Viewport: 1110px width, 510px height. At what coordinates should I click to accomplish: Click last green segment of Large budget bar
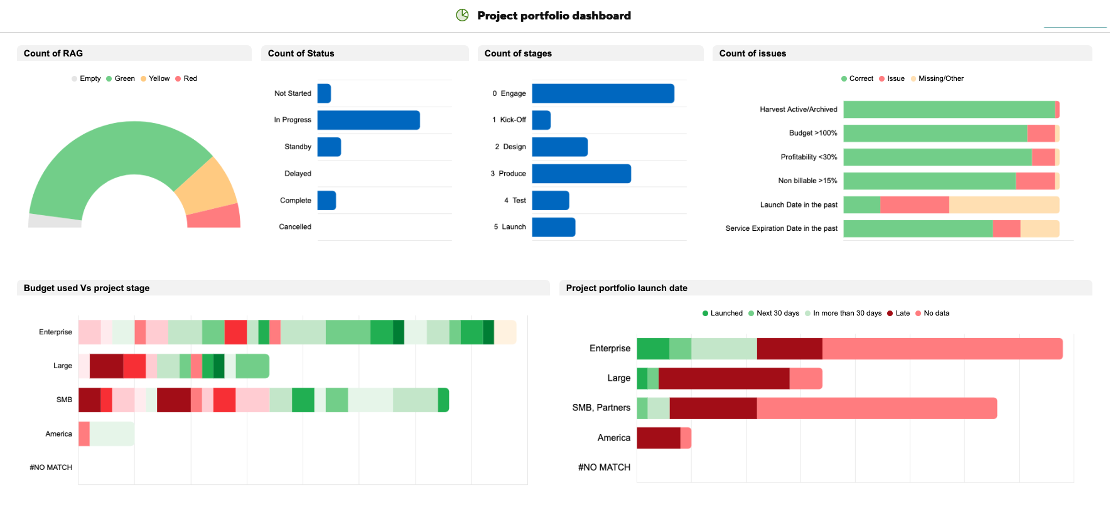pos(252,366)
